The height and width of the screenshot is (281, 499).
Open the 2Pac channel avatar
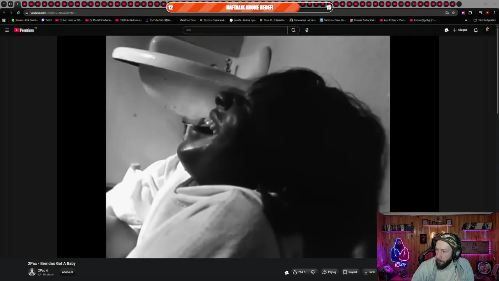(x=32, y=272)
